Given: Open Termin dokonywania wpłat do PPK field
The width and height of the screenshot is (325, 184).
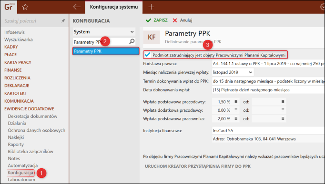Looking at the screenshot, I should point(268,81).
